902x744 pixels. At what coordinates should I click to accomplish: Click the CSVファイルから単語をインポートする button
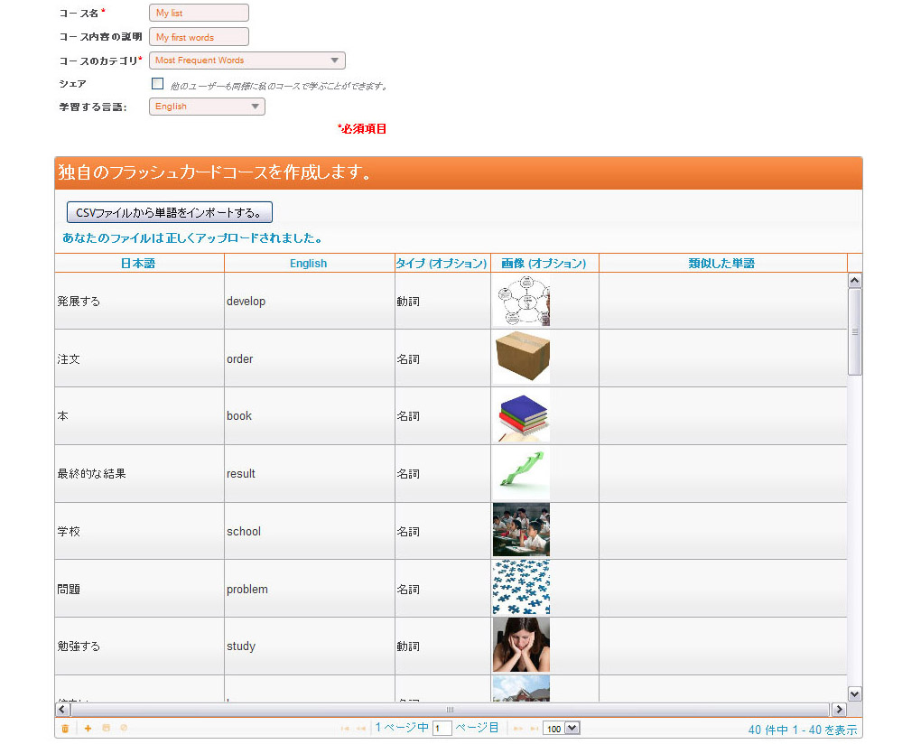pyautogui.click(x=169, y=212)
